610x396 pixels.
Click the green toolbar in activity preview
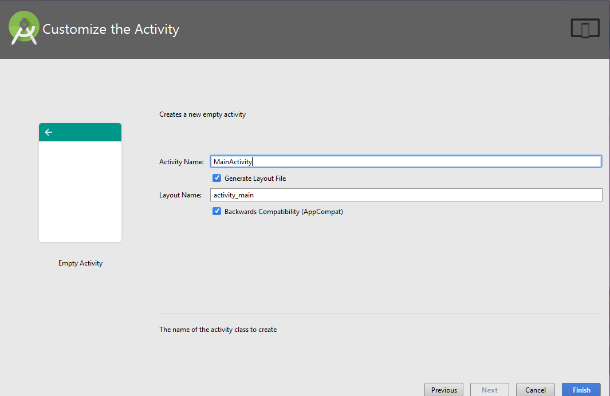(x=80, y=132)
